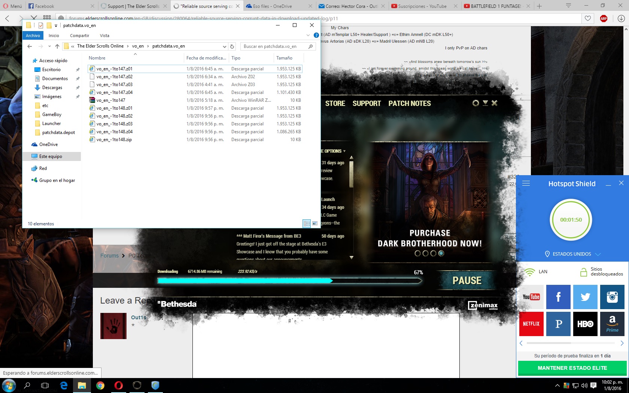Minimize ESO launcher with the down-arrow icon
629x393 pixels.
point(485,103)
